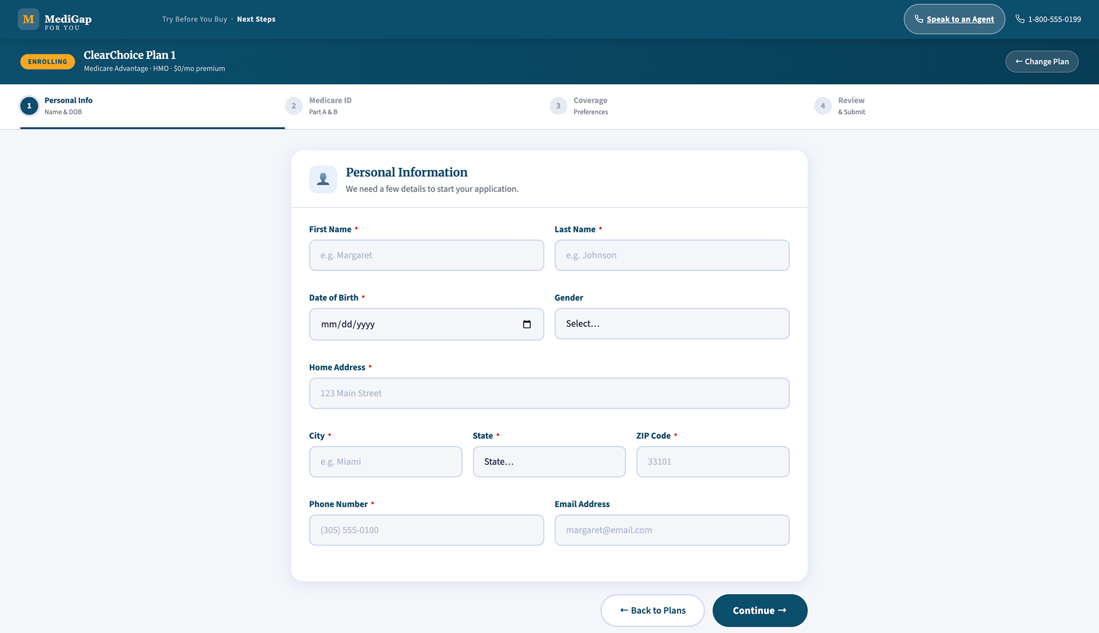Viewport: 1099px width, 633px height.
Task: Open the Gender select dropdown
Action: 671,324
